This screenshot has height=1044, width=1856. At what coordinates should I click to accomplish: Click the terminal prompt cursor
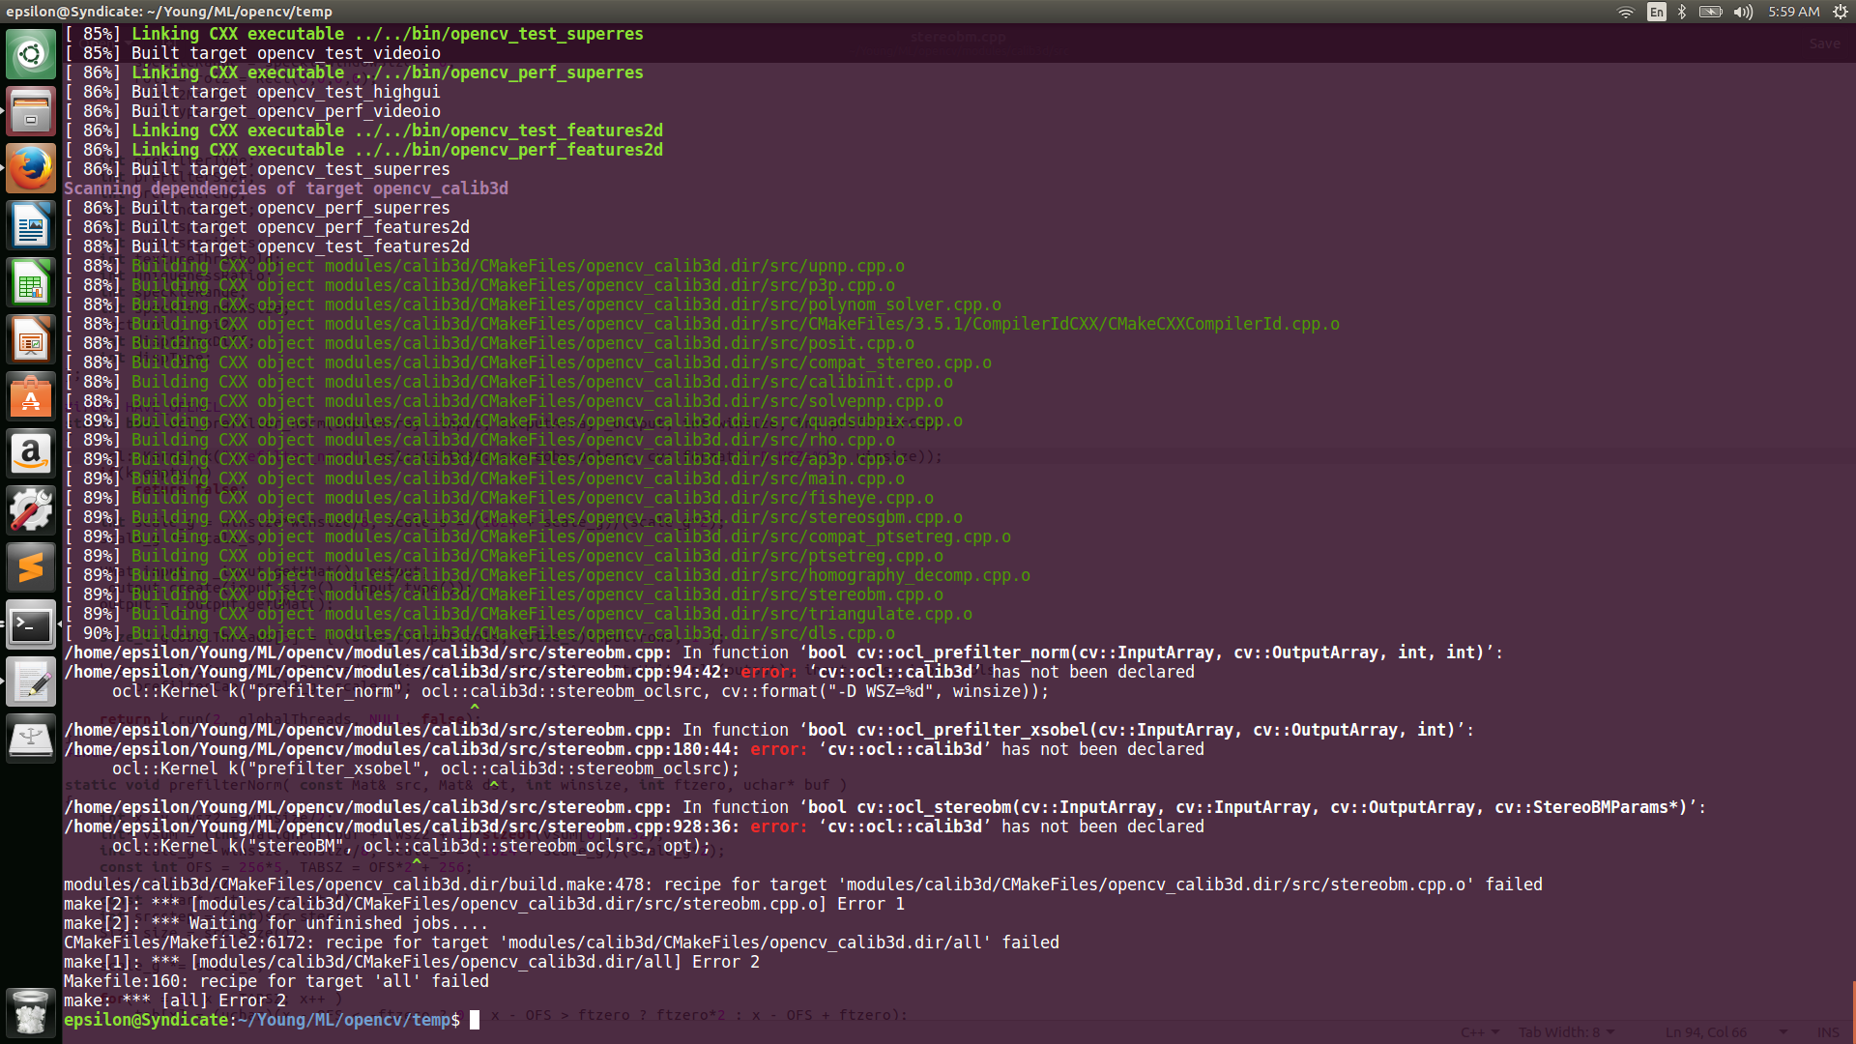pos(474,1020)
